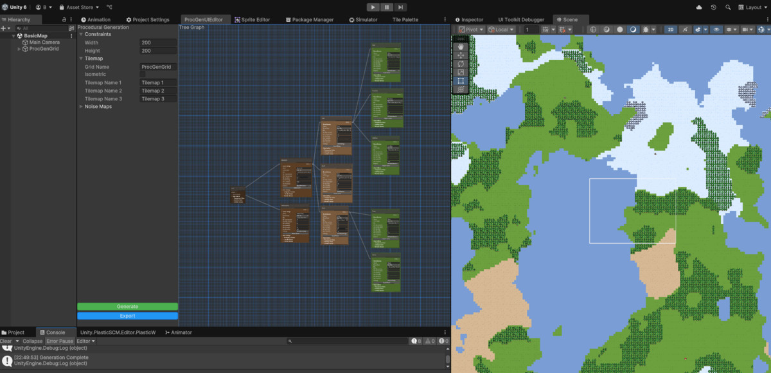Click the grid snapping icon in Scene toolbar
Screen dimensions: 771x373
[x=562, y=29]
